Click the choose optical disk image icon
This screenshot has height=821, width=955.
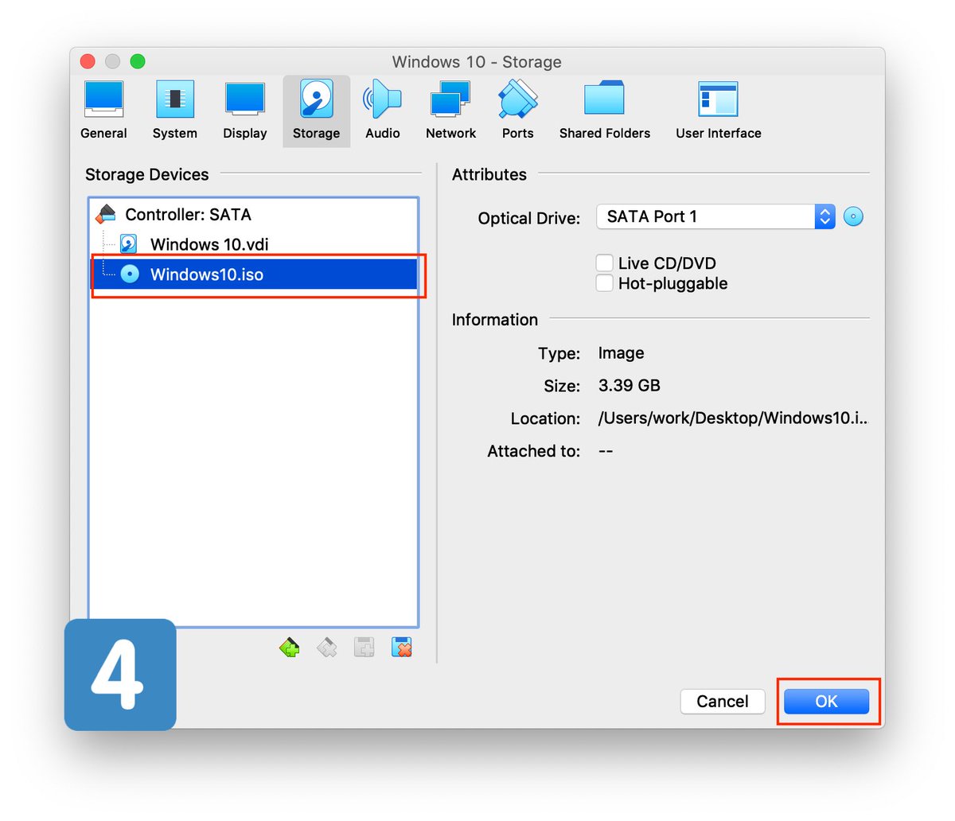(x=853, y=216)
